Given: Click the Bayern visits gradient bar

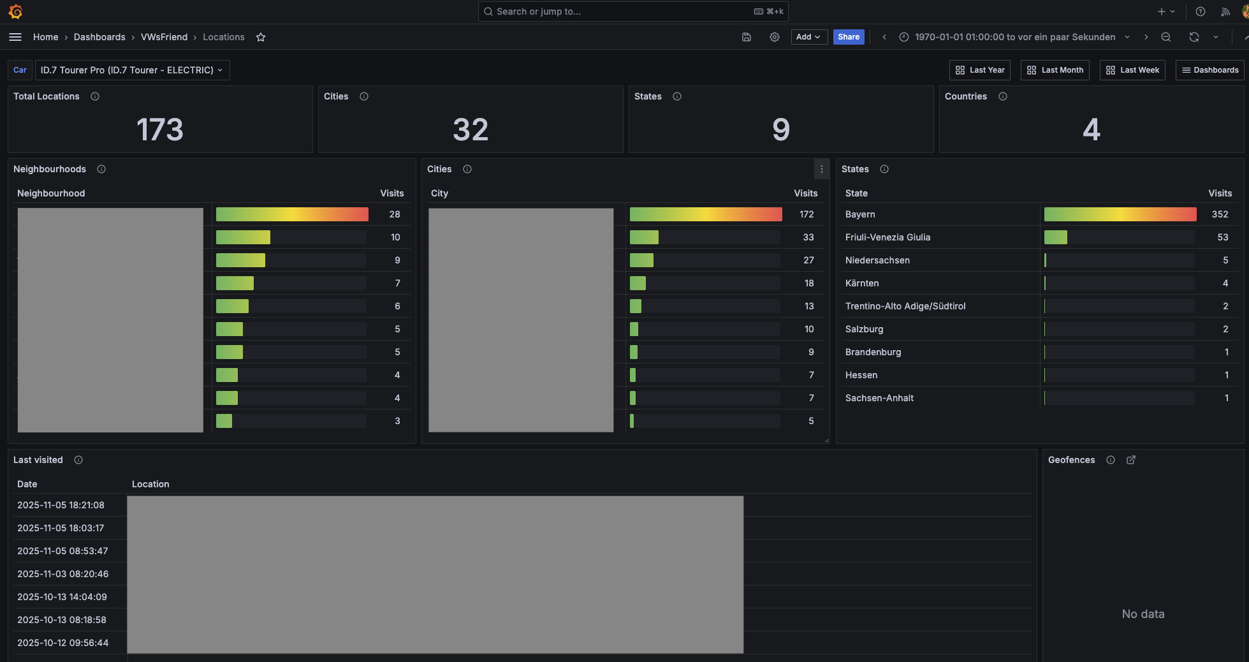Looking at the screenshot, I should [1120, 214].
